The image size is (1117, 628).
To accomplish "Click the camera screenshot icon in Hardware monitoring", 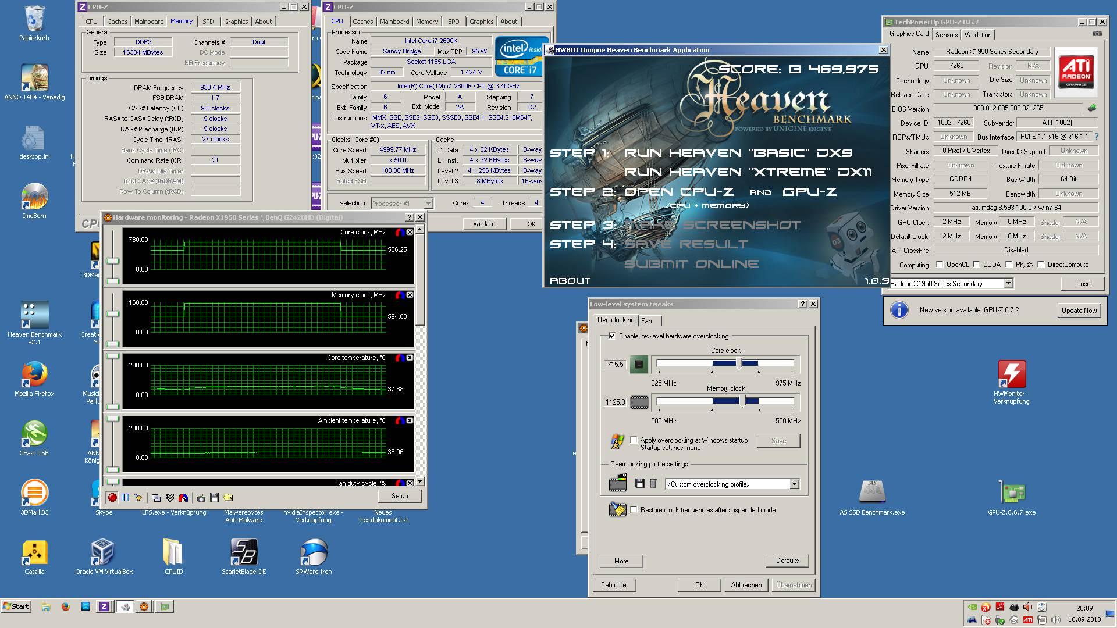I will tap(201, 498).
